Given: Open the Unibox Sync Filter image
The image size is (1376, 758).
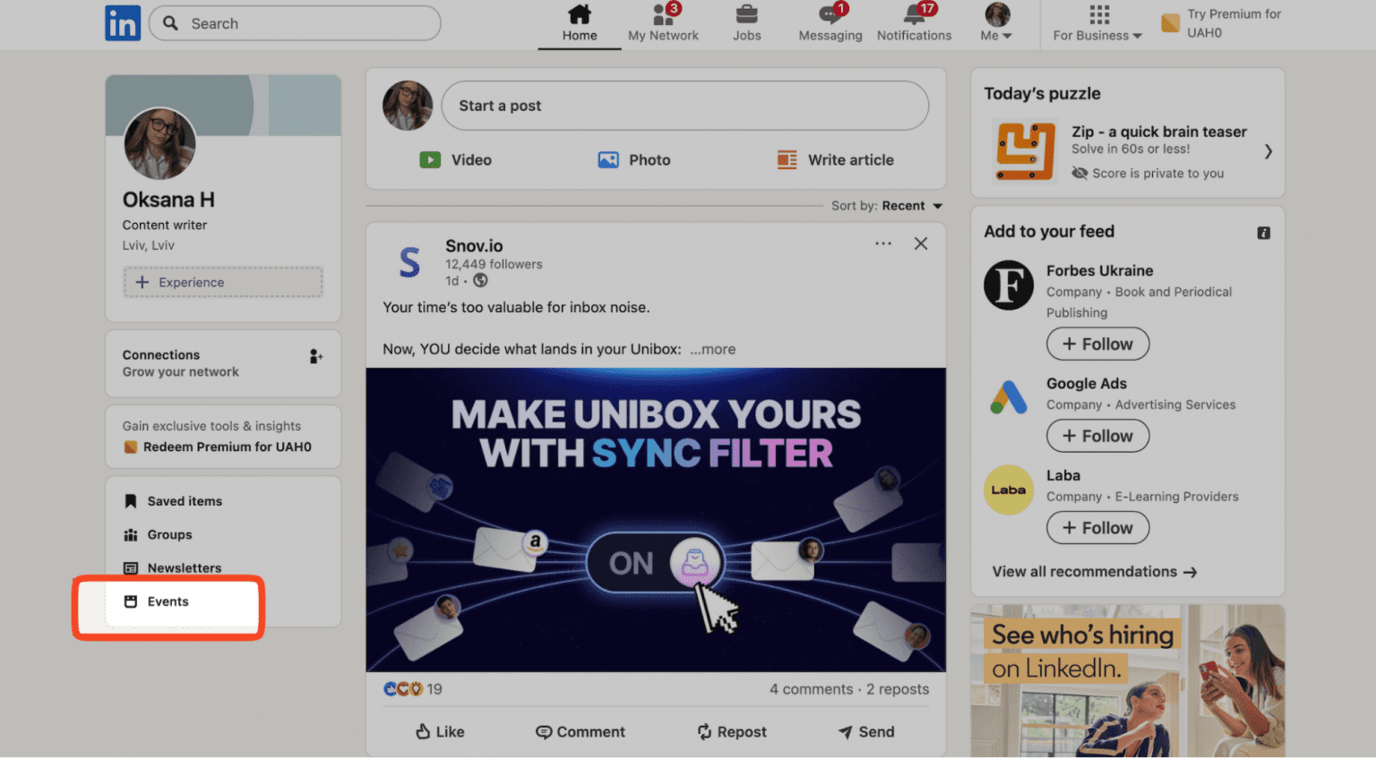Looking at the screenshot, I should 656,520.
